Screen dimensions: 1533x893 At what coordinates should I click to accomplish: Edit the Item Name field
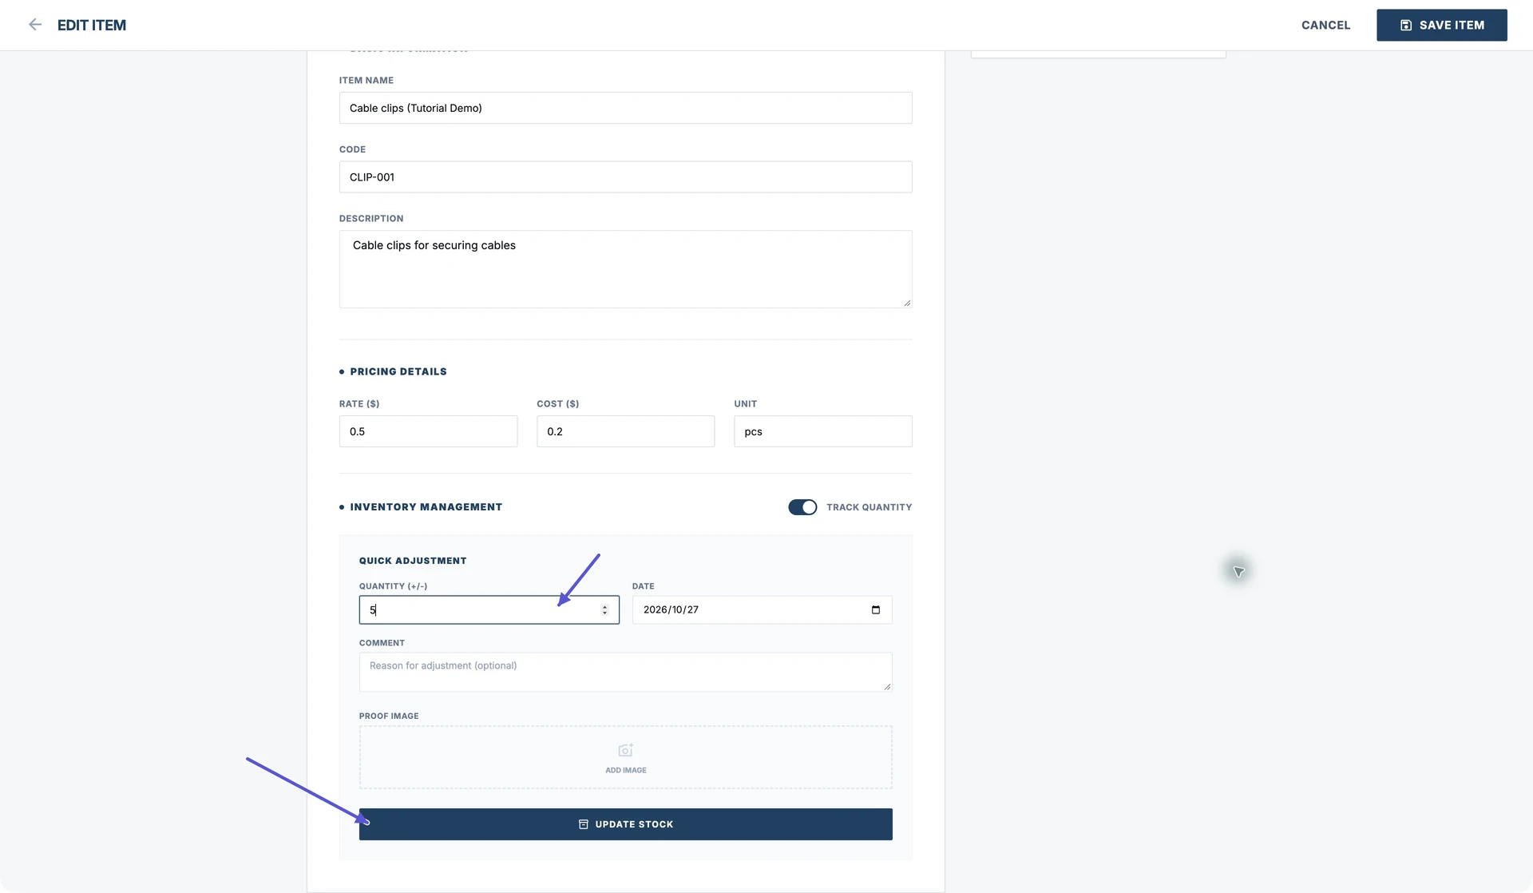625,108
